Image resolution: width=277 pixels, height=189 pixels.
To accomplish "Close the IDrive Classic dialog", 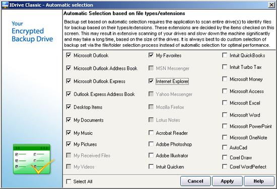I will (x=271, y=5).
